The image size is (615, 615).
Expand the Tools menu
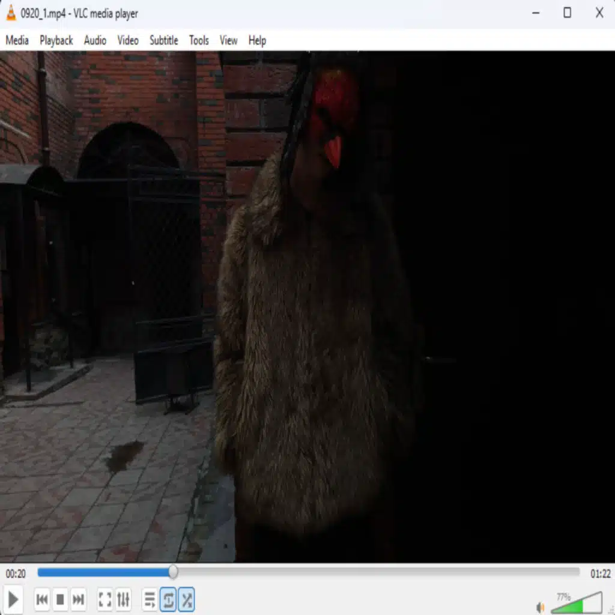point(199,40)
